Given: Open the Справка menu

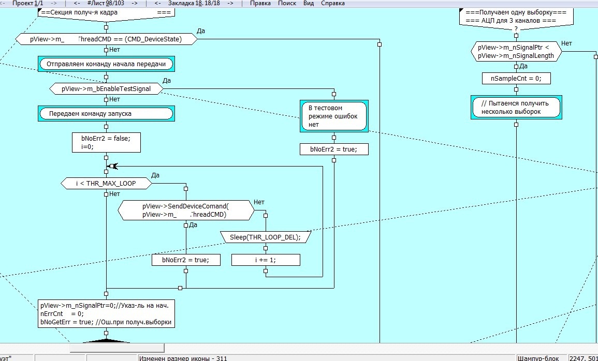Looking at the screenshot, I should click(333, 3).
